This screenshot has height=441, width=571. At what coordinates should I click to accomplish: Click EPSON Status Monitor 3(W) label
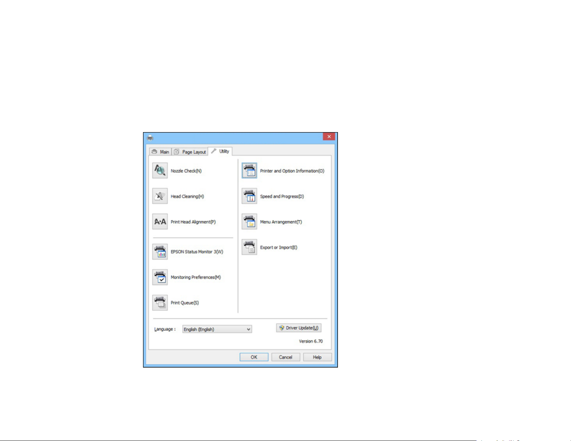click(x=197, y=252)
